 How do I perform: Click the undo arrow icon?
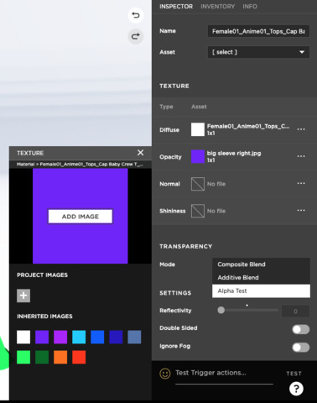[136, 15]
